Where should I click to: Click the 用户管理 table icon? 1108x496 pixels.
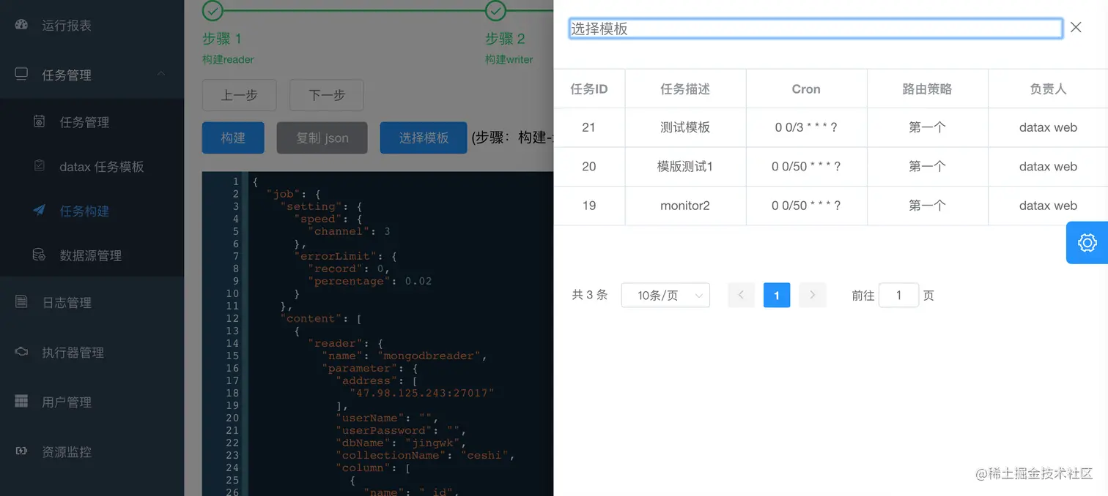tap(21, 402)
